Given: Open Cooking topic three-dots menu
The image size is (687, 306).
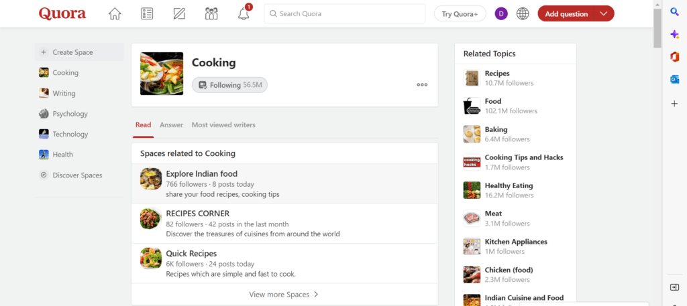Looking at the screenshot, I should [422, 85].
